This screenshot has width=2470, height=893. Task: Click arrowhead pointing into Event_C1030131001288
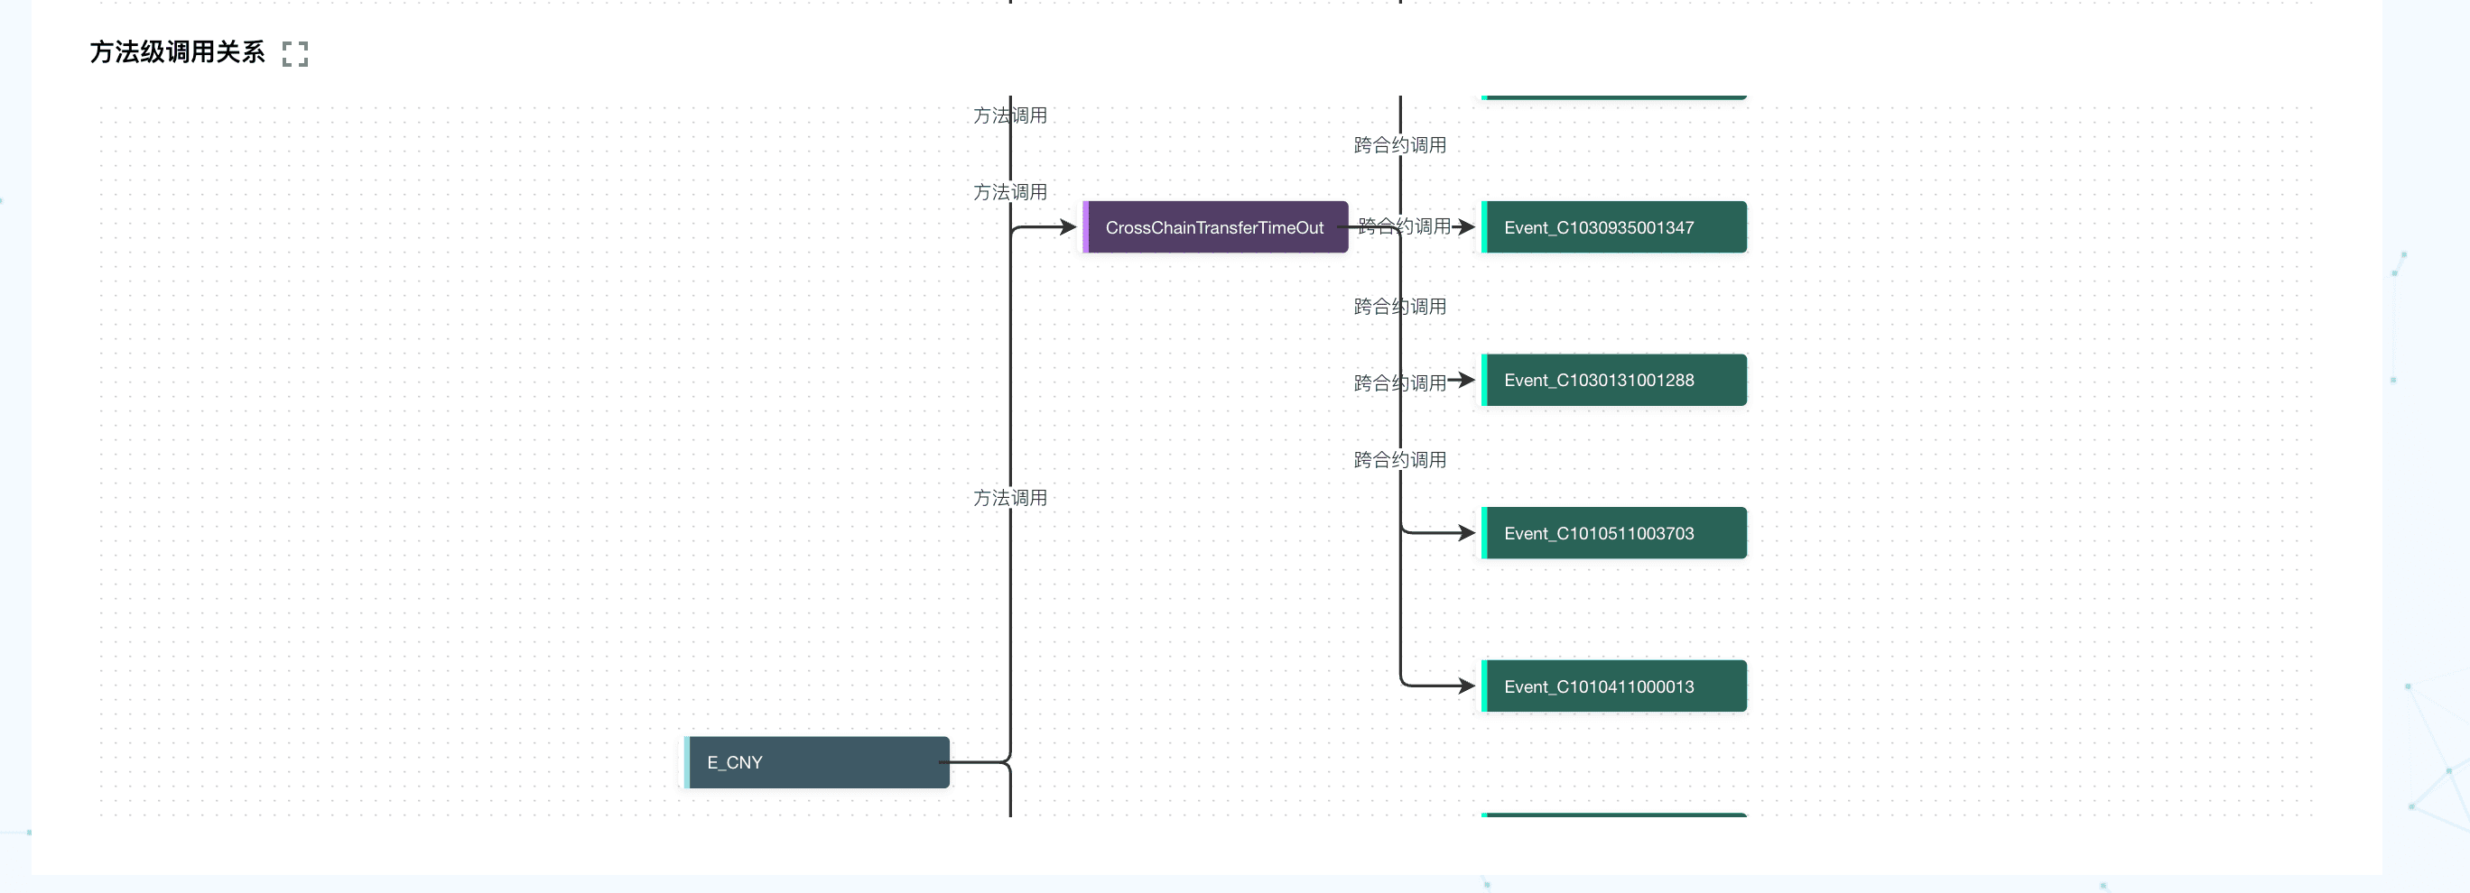(1465, 381)
